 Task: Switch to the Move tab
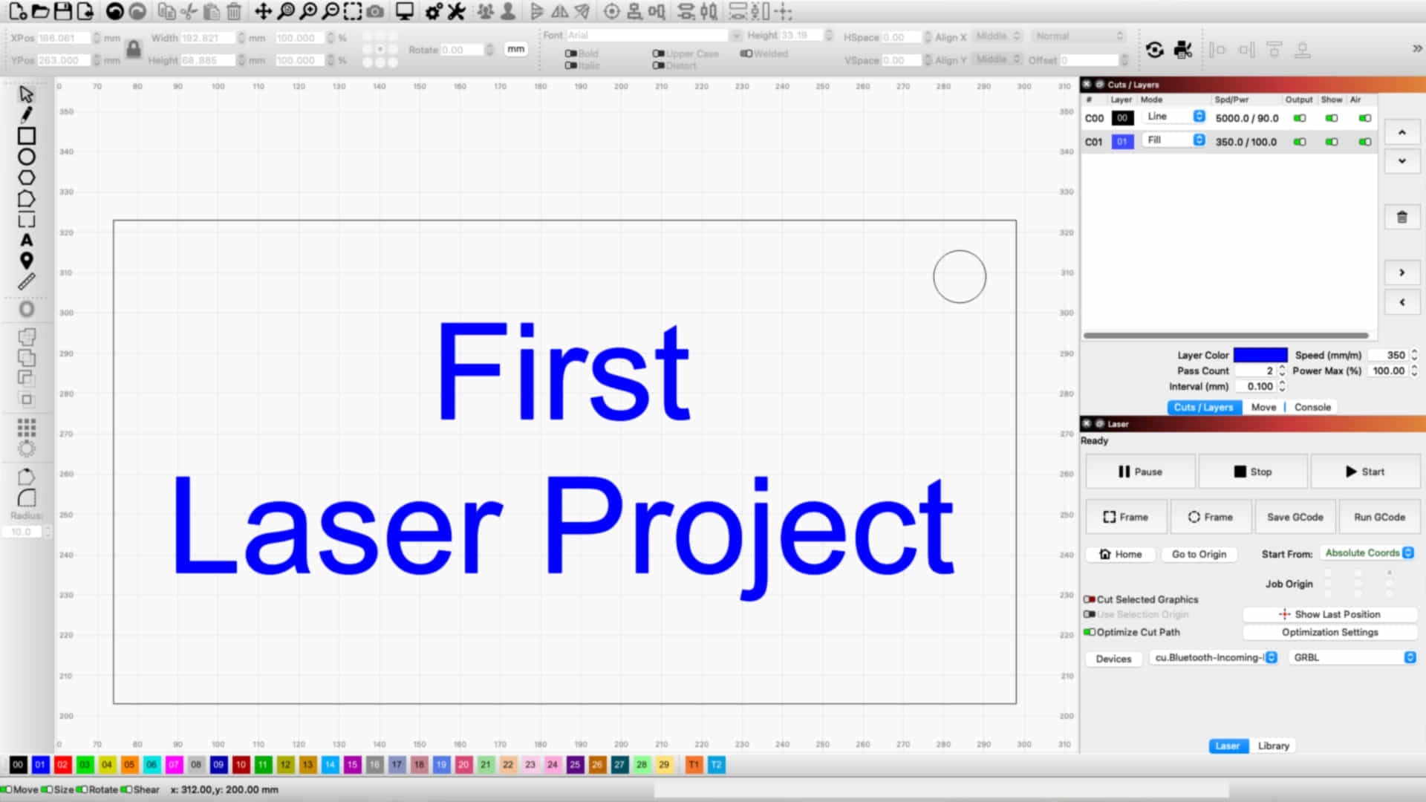coord(1264,406)
